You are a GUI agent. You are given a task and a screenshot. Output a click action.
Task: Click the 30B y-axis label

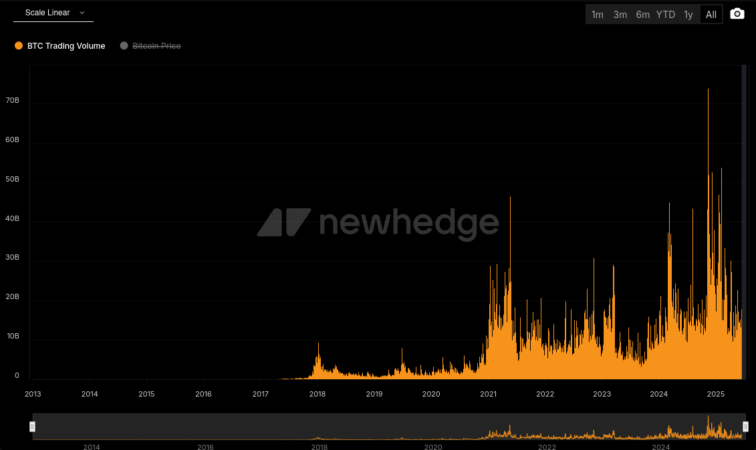pyautogui.click(x=13, y=257)
